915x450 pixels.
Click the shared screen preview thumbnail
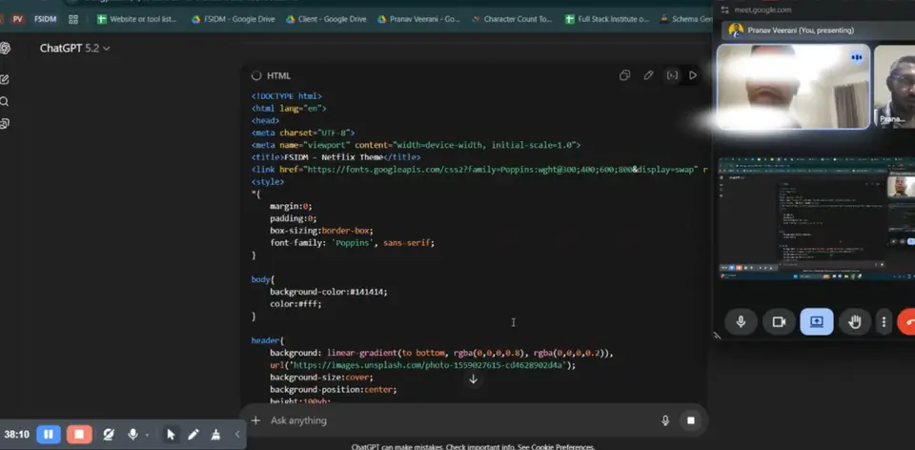(x=817, y=219)
